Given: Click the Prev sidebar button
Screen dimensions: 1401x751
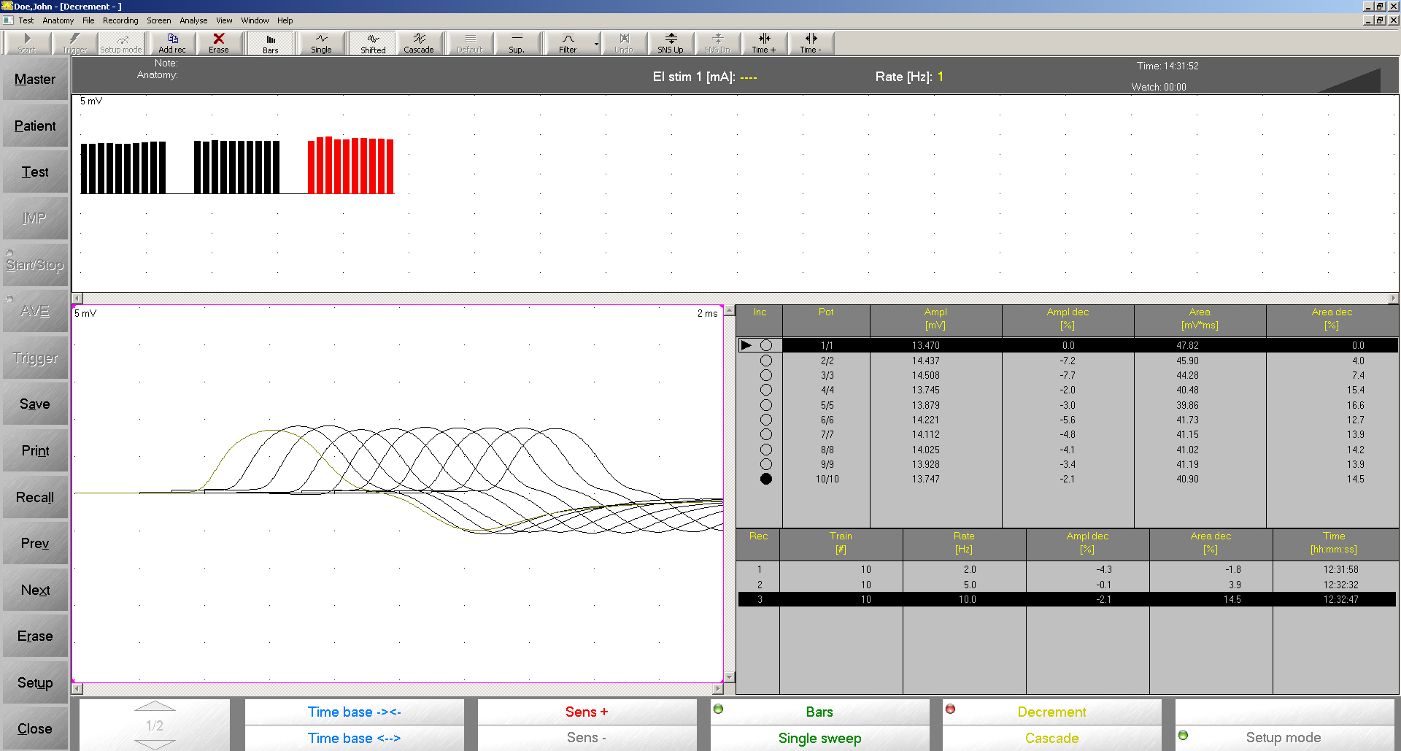Looking at the screenshot, I should [x=35, y=544].
